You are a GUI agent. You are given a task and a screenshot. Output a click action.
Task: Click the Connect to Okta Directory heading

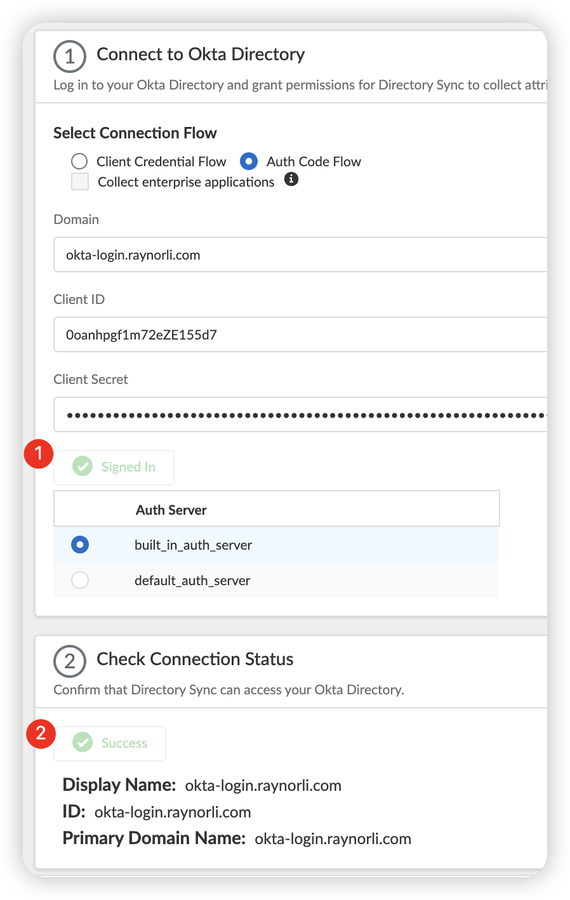pyautogui.click(x=201, y=55)
